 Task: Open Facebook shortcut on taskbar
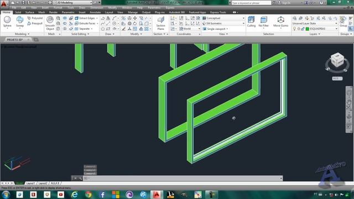point(102,195)
